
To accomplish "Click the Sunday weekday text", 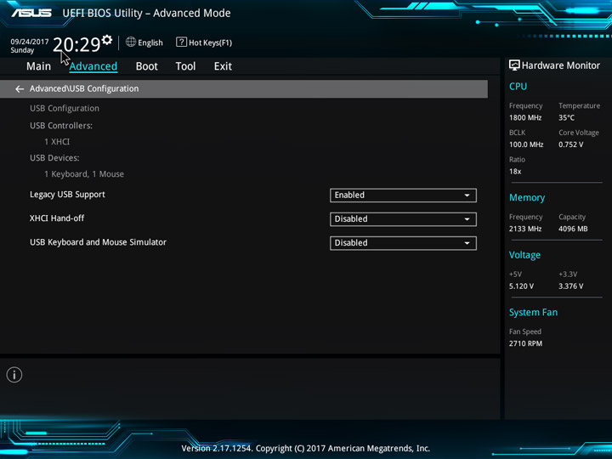I will tap(22, 50).
